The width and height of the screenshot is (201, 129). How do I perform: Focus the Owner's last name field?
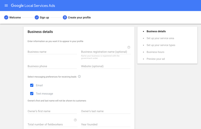106,111
